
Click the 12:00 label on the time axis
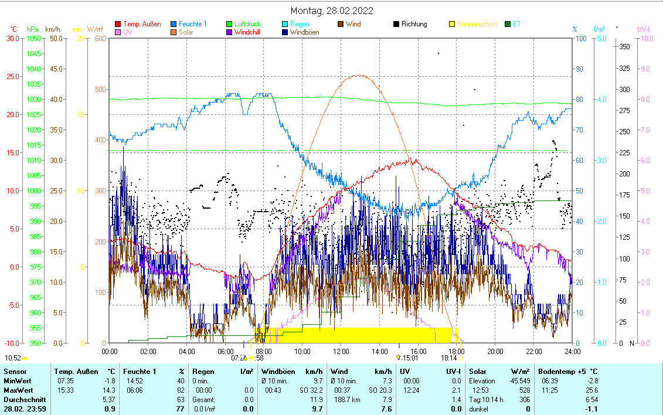(x=341, y=351)
